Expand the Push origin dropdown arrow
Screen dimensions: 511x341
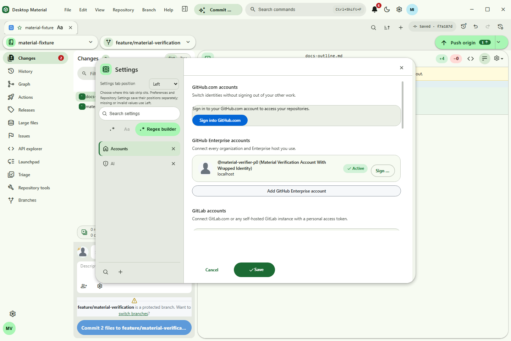click(x=499, y=42)
